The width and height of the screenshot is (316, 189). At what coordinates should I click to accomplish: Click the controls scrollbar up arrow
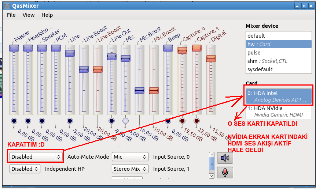pos(212,154)
